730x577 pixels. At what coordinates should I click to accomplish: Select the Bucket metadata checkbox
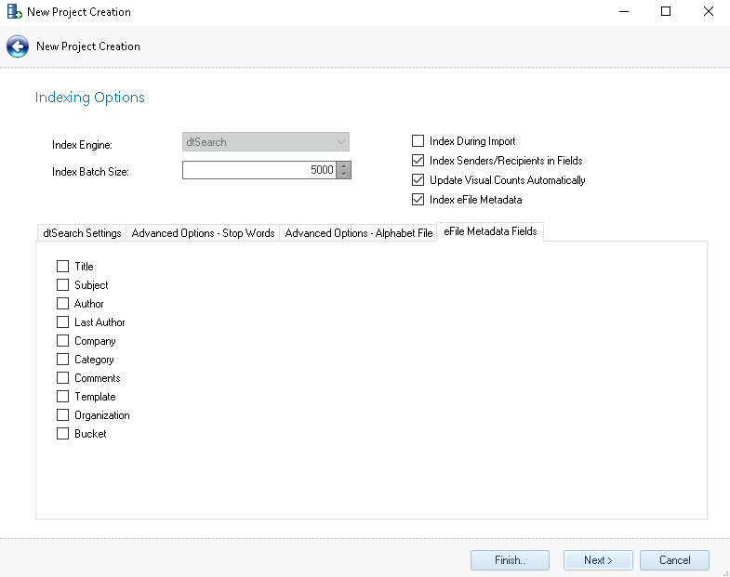63,434
